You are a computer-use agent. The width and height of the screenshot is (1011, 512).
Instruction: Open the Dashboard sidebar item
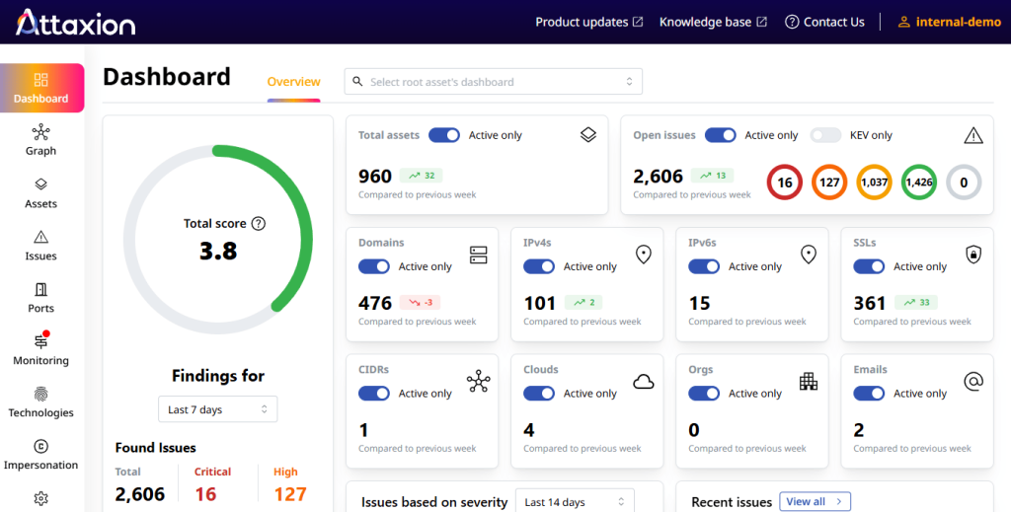pyautogui.click(x=41, y=88)
